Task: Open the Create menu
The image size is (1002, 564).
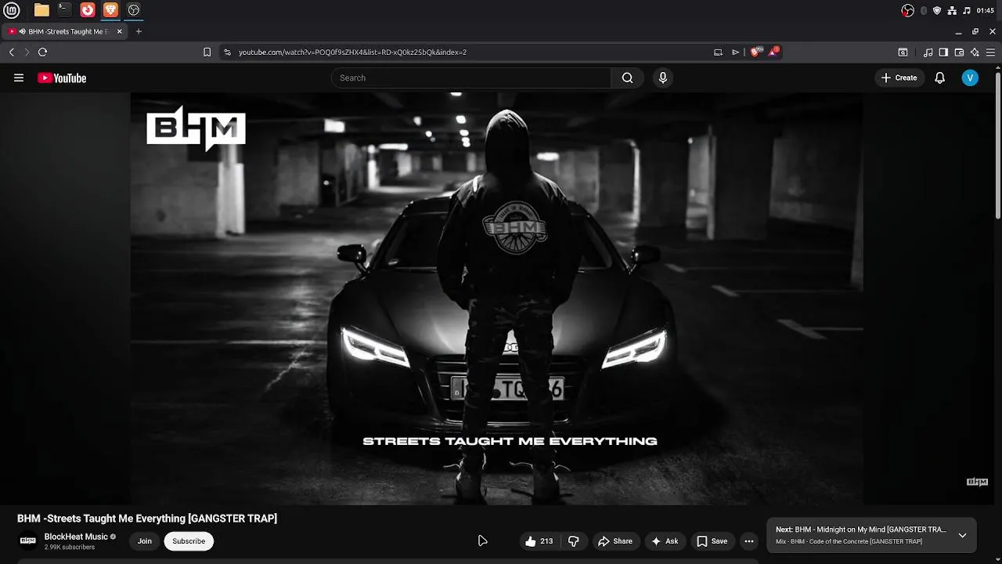Action: (x=899, y=78)
